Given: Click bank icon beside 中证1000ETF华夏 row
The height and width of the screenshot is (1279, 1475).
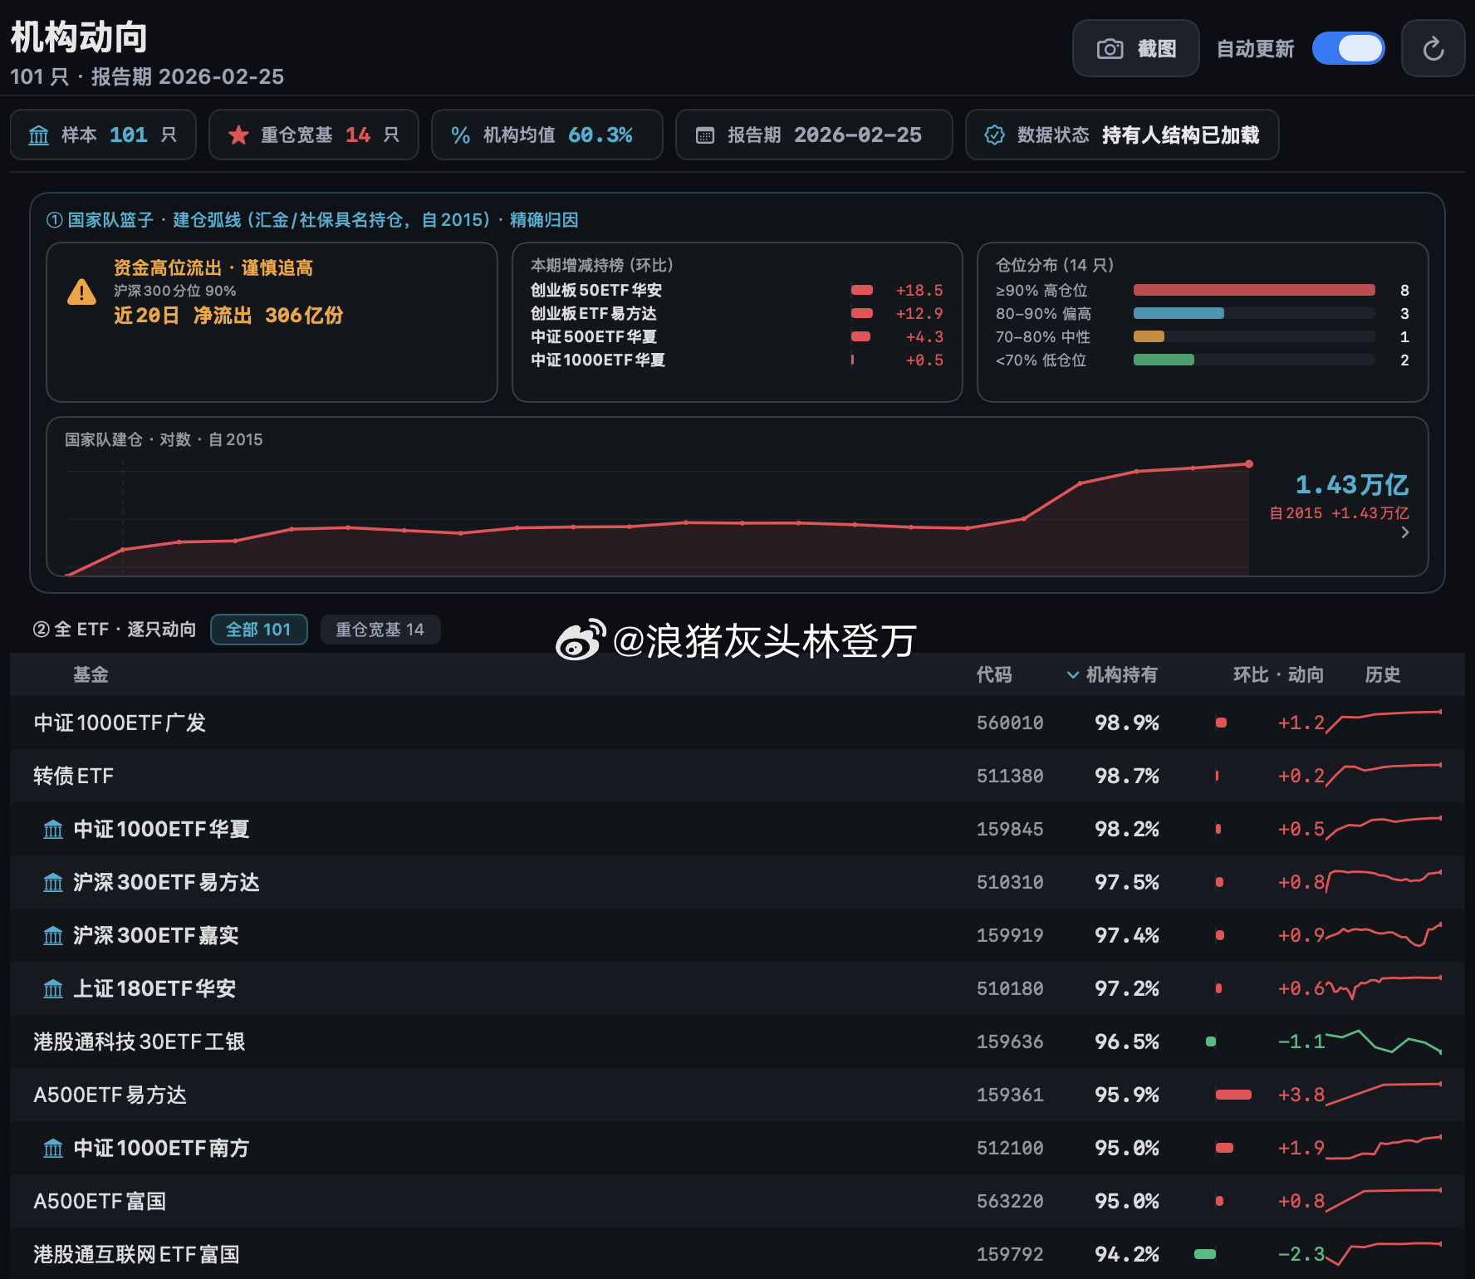Looking at the screenshot, I should tap(53, 830).
